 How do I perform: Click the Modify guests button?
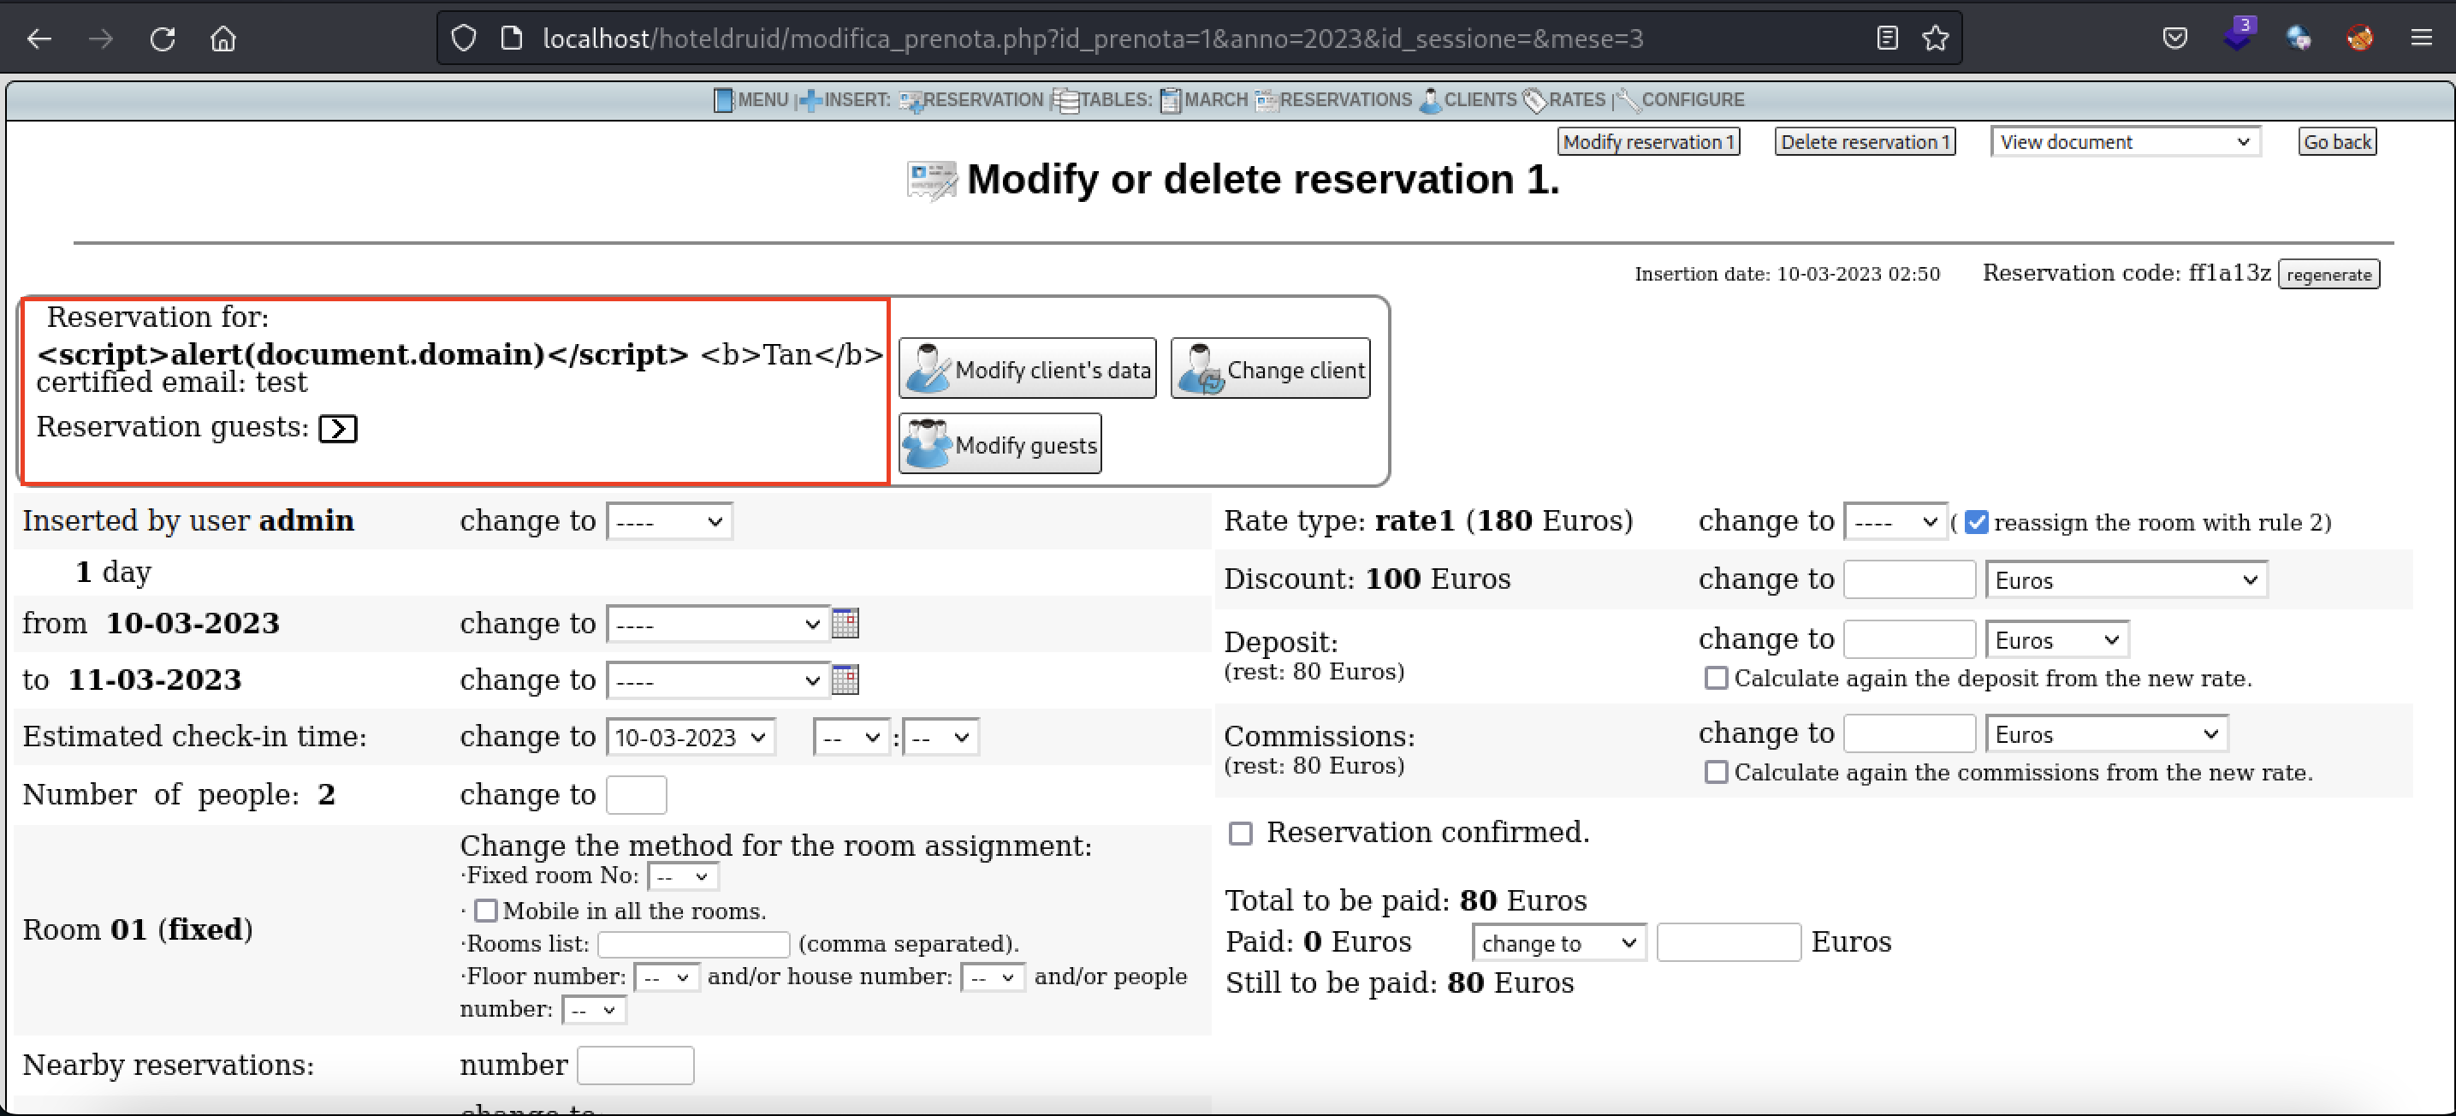[1000, 444]
